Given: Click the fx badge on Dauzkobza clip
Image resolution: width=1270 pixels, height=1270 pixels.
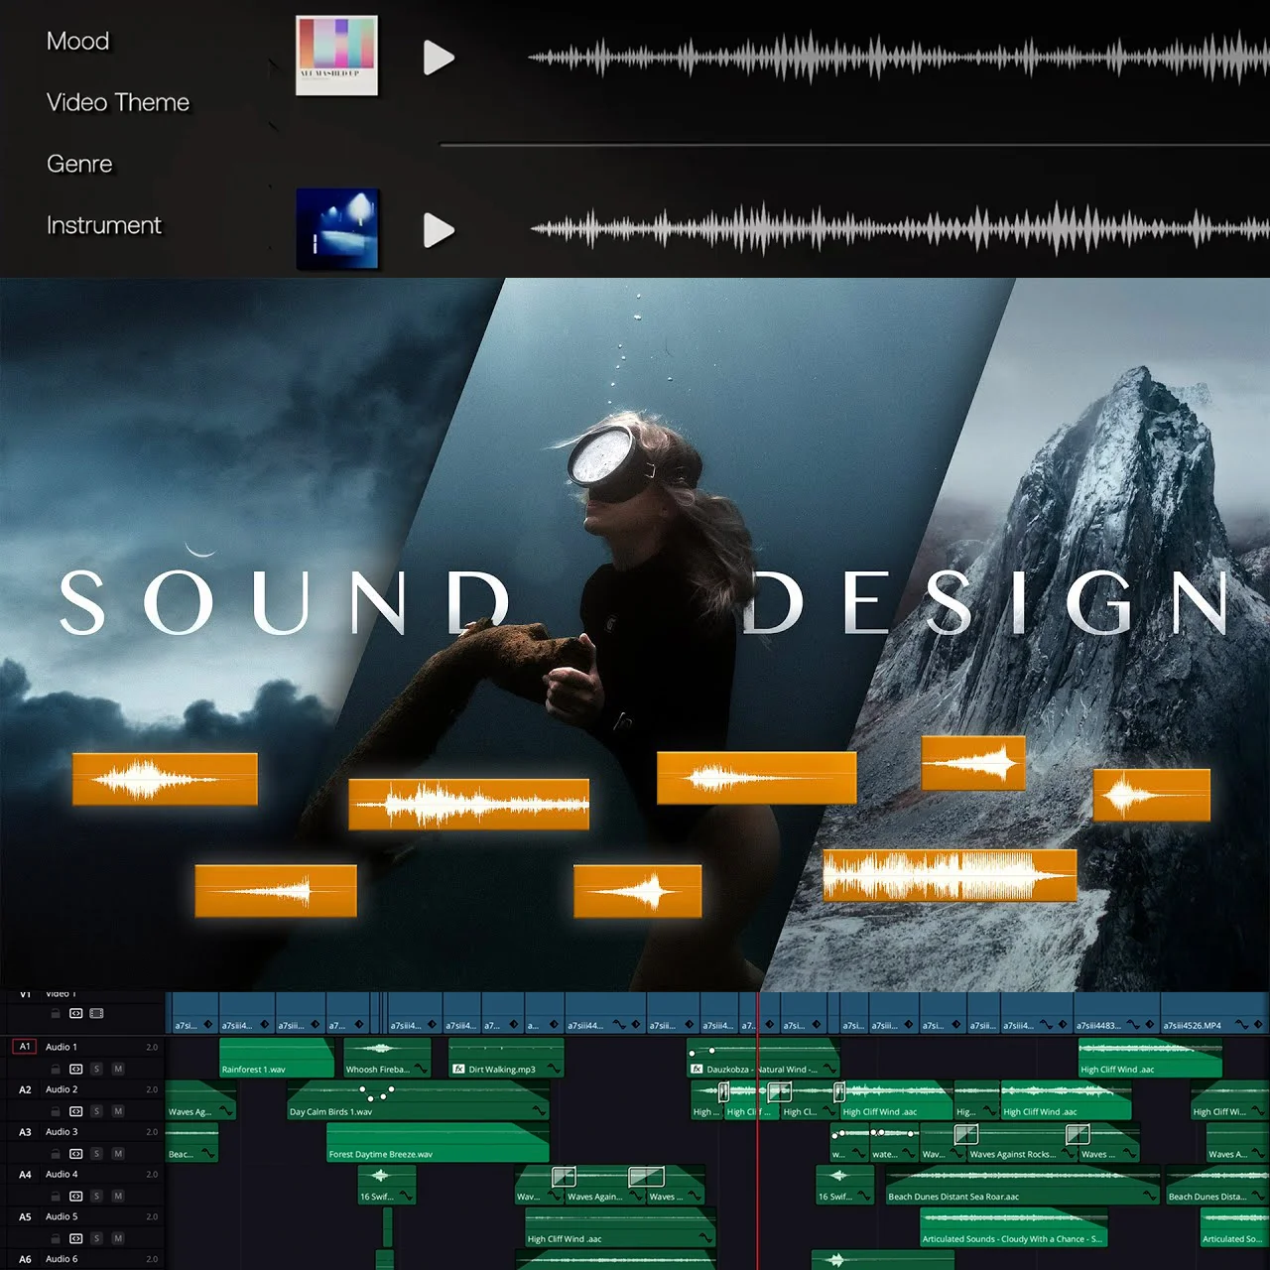Looking at the screenshot, I should click(x=697, y=1069).
